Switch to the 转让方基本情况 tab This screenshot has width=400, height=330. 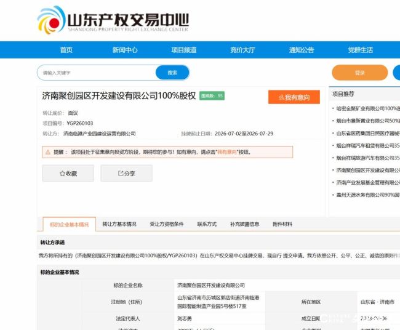click(x=119, y=224)
